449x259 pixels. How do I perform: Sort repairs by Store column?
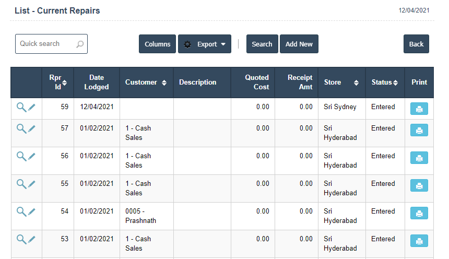point(341,83)
